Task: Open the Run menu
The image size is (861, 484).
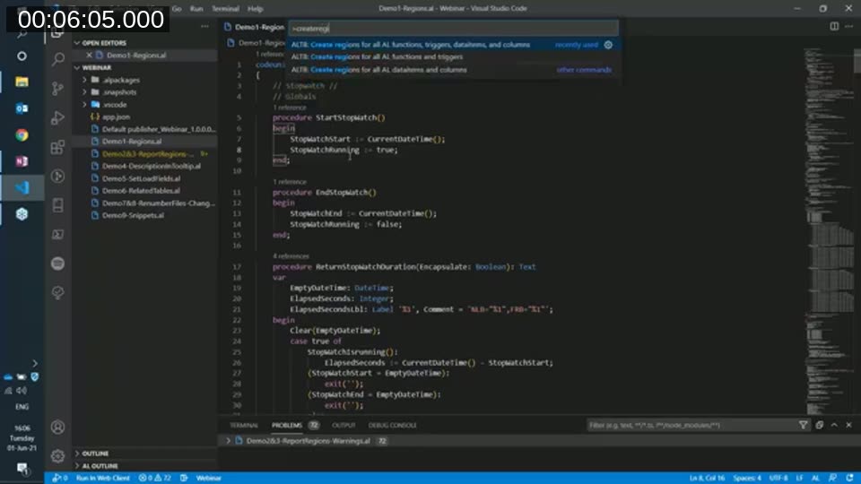Action: click(x=196, y=9)
